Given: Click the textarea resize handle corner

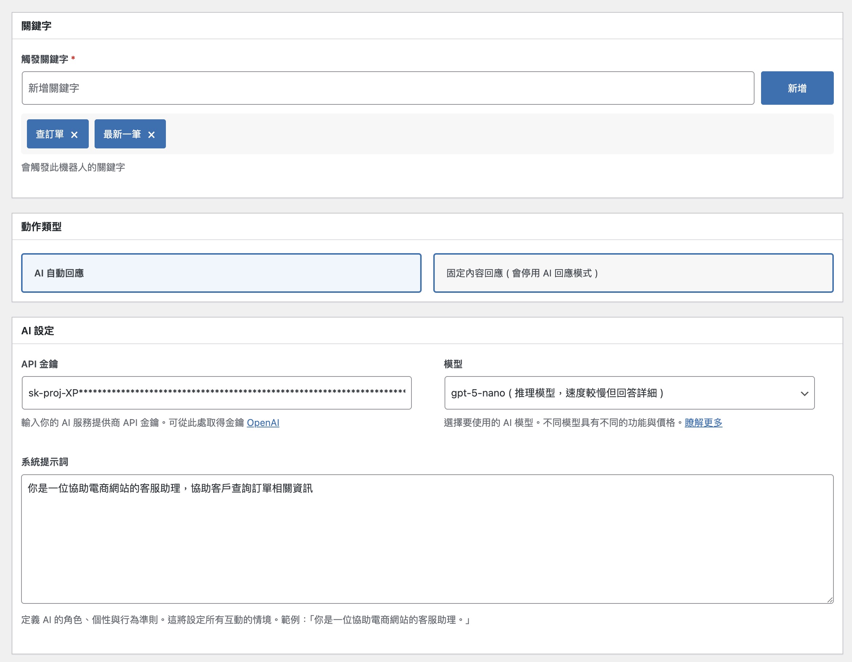Looking at the screenshot, I should pos(830,600).
